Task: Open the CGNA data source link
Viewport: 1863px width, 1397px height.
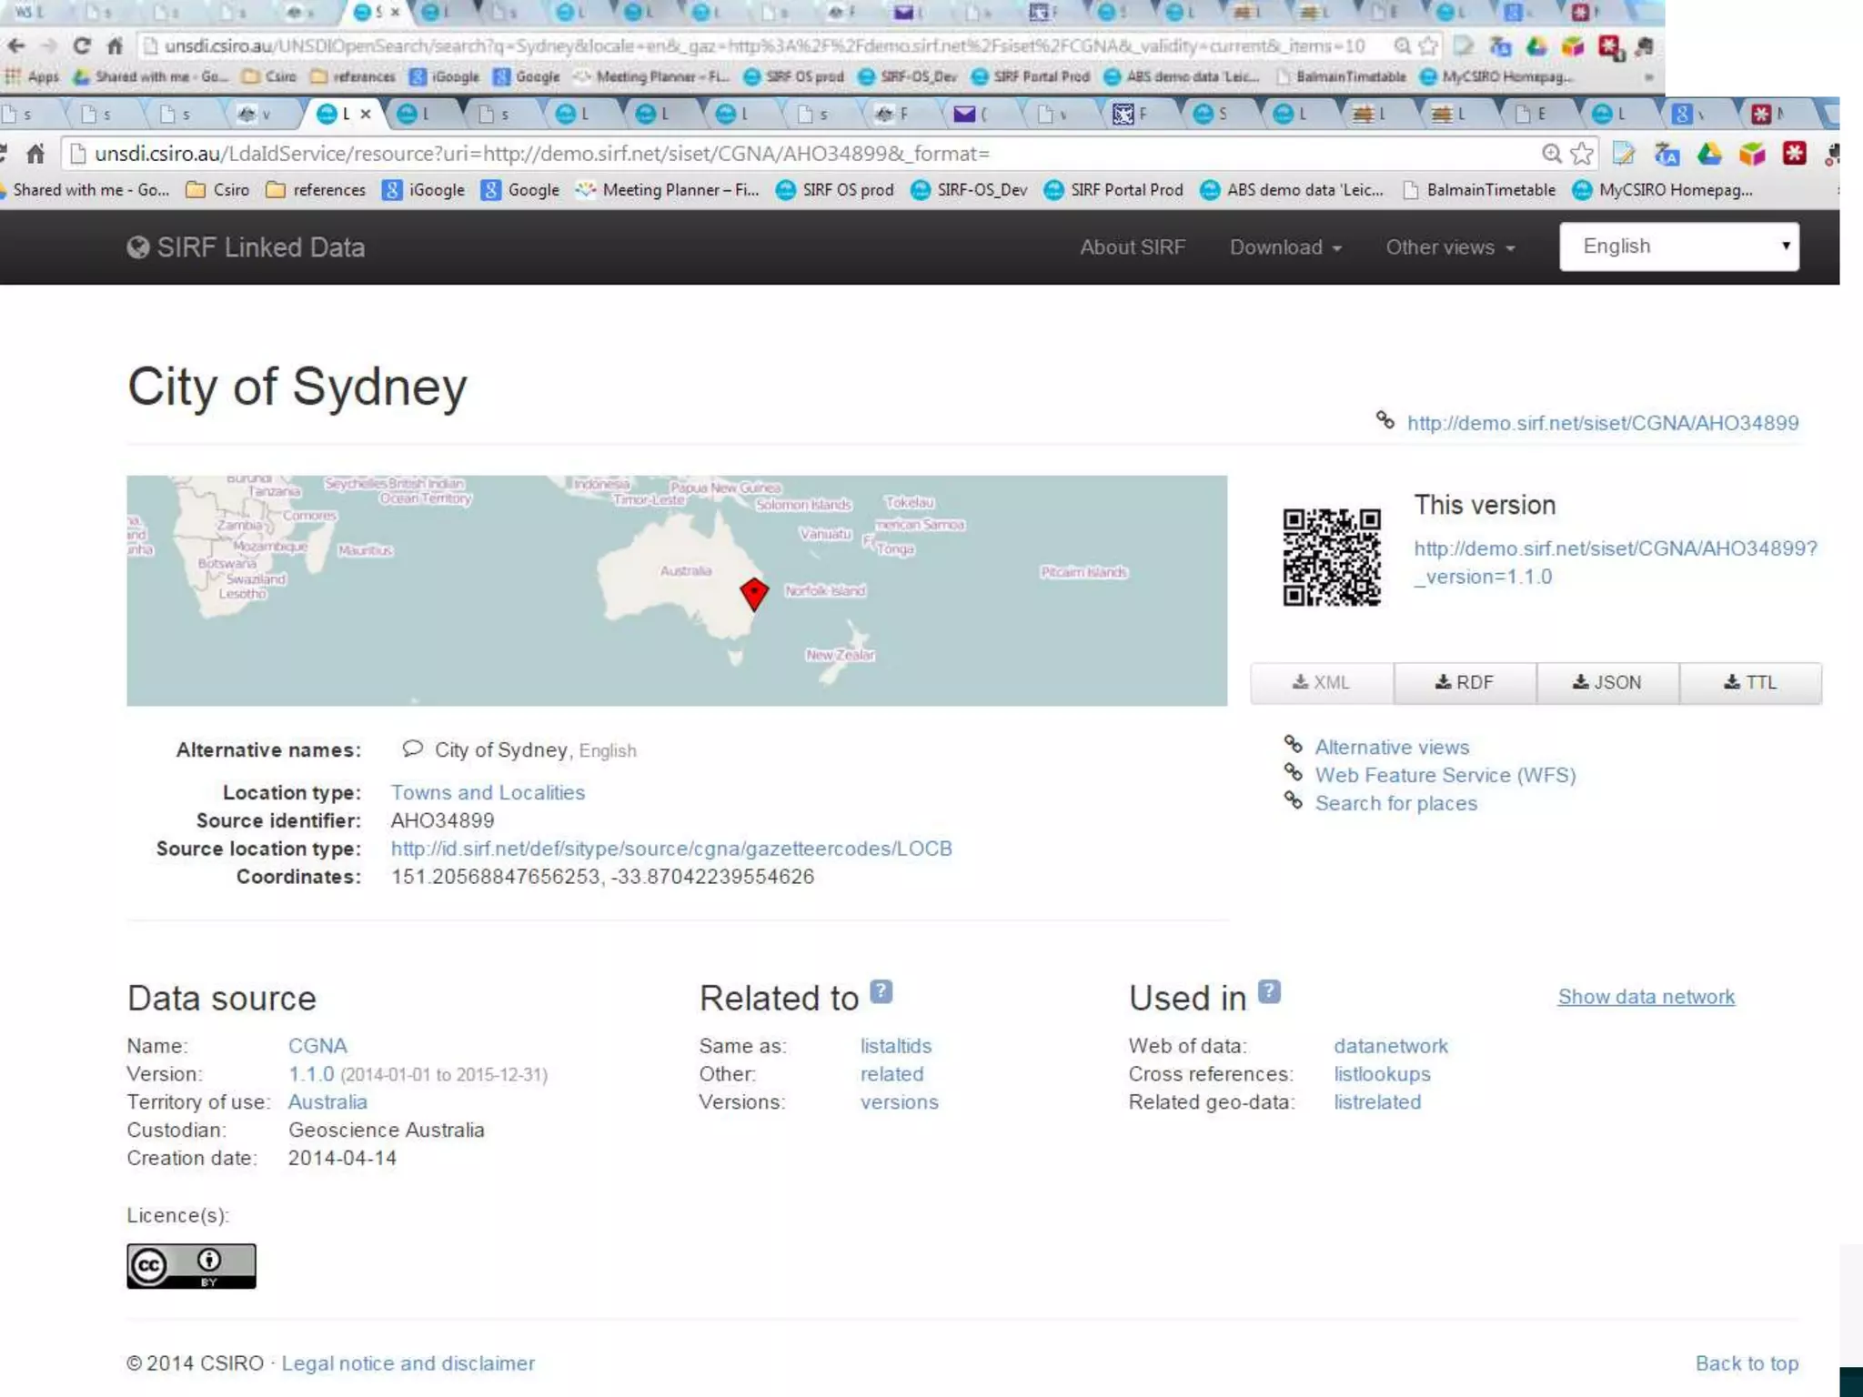Action: 317,1047
